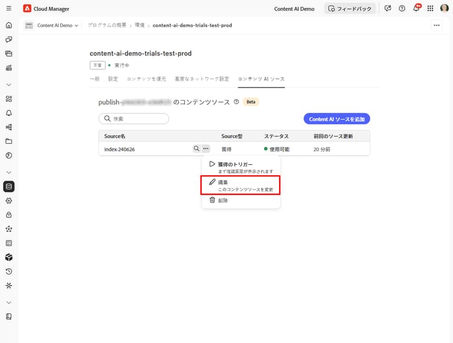Click the 20 分前 last-update cell
Screen dimensions: 453x343
point(322,149)
